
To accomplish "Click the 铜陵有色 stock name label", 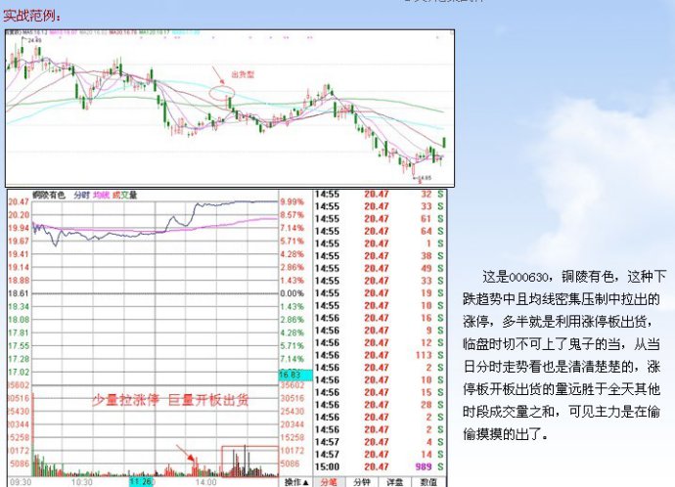I will (49, 195).
